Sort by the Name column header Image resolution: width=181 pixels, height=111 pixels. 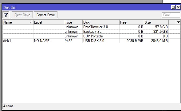(x=18, y=22)
